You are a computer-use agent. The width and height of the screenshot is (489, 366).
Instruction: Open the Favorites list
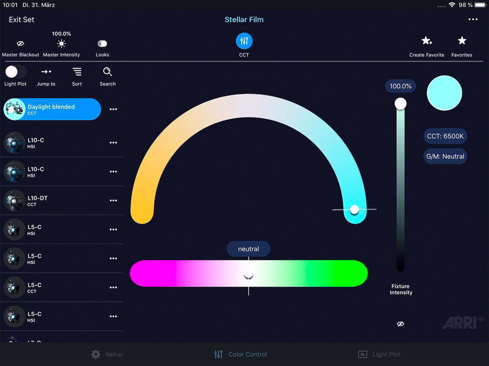pos(462,41)
